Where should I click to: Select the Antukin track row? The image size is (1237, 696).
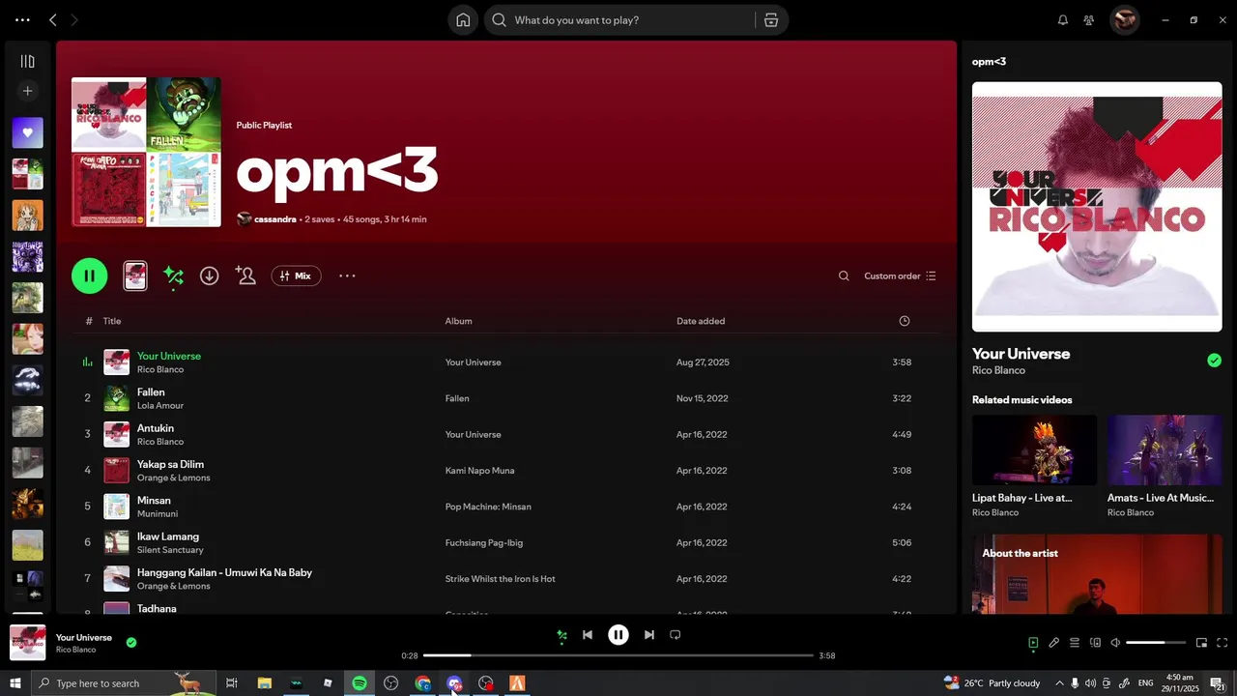point(506,434)
